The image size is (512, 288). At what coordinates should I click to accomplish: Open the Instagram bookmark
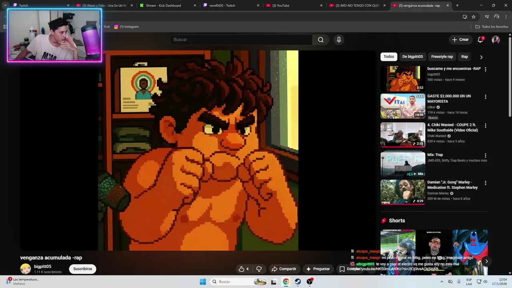[x=126, y=27]
